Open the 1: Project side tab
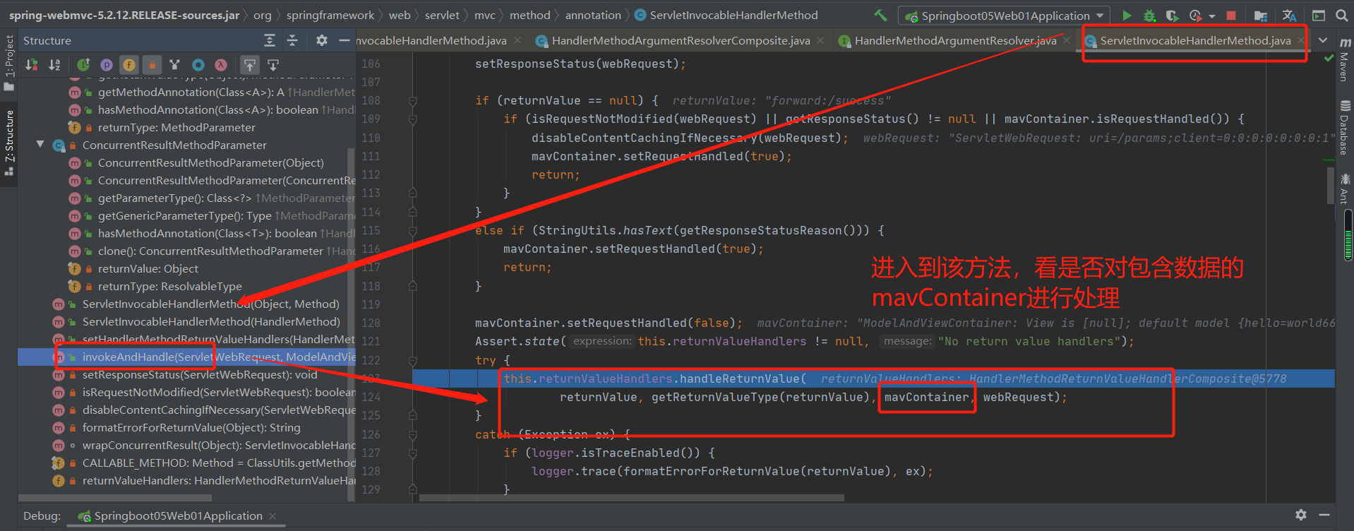 9,62
